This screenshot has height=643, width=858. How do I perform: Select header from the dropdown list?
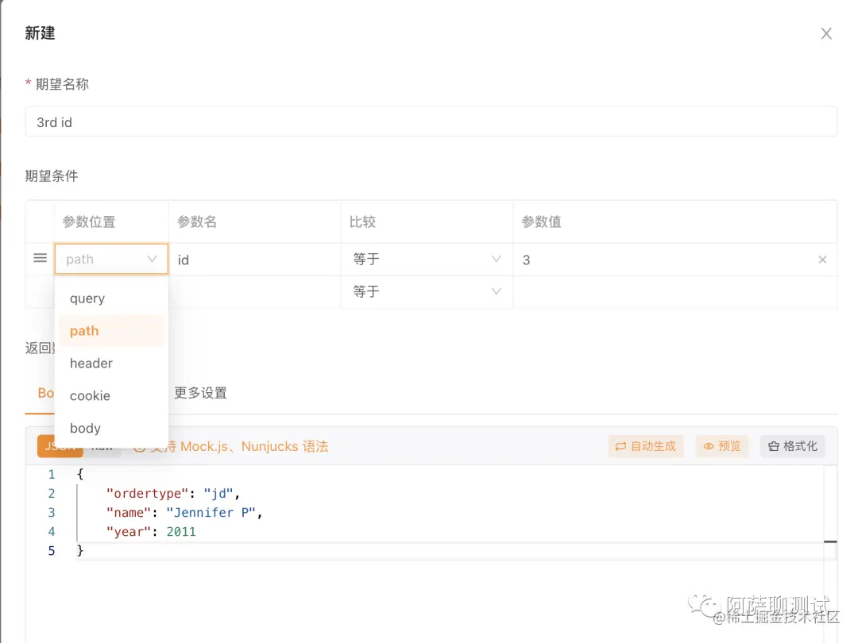click(x=111, y=363)
